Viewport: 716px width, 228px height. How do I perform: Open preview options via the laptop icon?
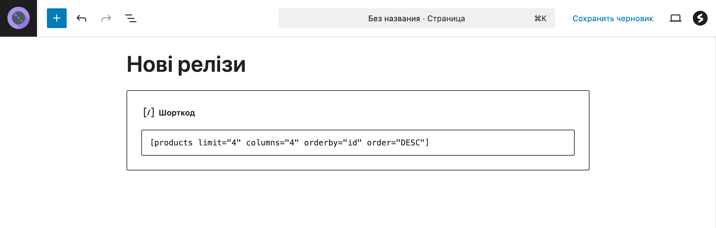tap(676, 18)
